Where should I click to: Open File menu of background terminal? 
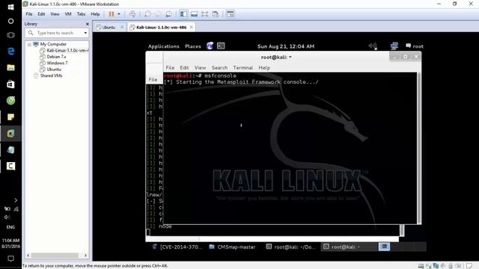pos(153,80)
